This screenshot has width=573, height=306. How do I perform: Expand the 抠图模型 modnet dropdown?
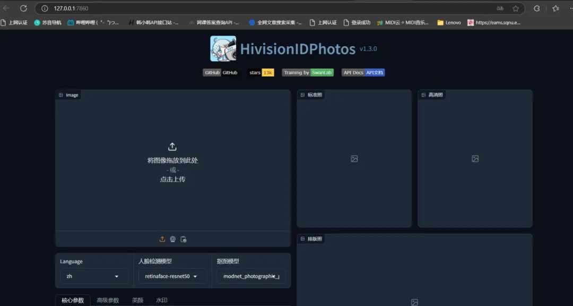pyautogui.click(x=251, y=276)
